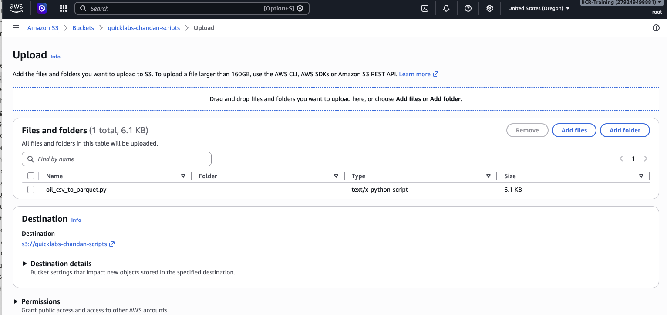Open the BCR-Training account dropdown
Image resolution: width=667 pixels, height=315 pixels.
[622, 3]
